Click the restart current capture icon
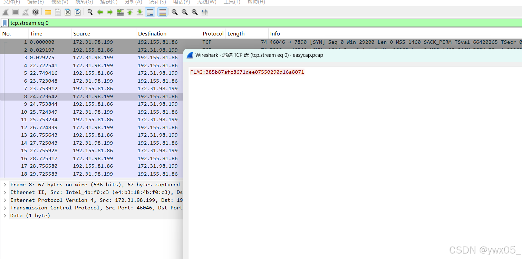This screenshot has height=259, width=522. pyautogui.click(x=25, y=12)
